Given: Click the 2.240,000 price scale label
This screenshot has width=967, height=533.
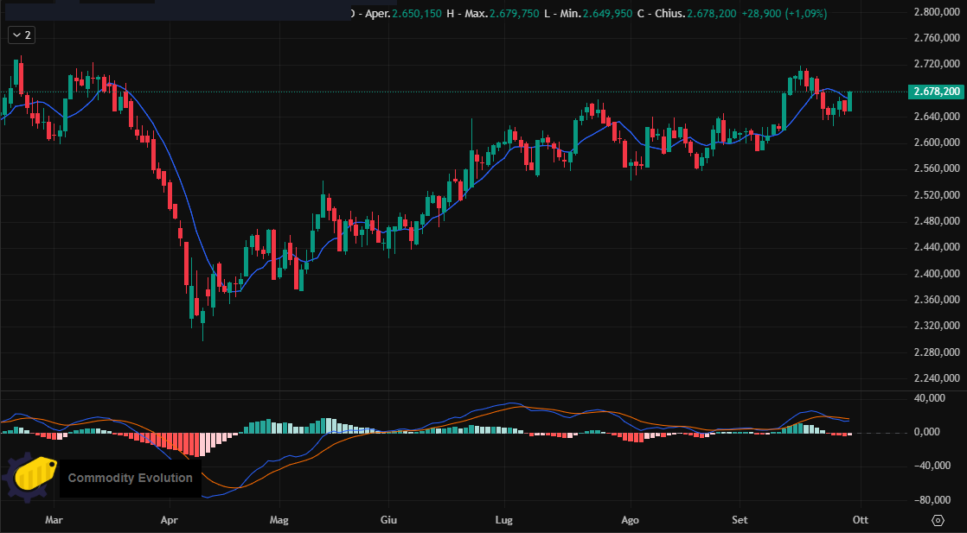Looking at the screenshot, I should click(938, 378).
